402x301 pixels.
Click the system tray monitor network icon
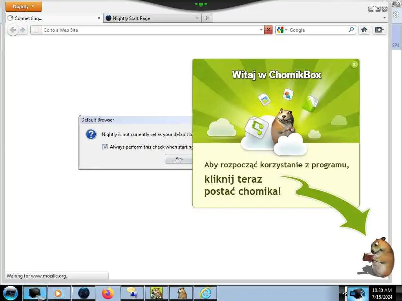357,294
